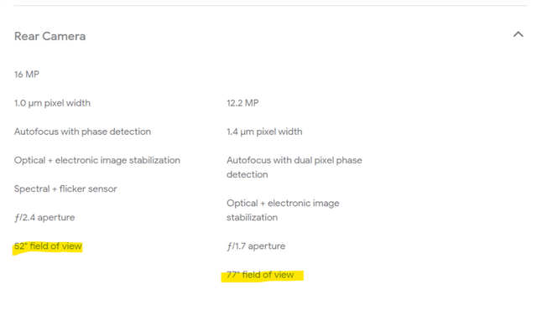Click the wrapped word detection in right column
This screenshot has width=537, height=310.
tap(248, 174)
